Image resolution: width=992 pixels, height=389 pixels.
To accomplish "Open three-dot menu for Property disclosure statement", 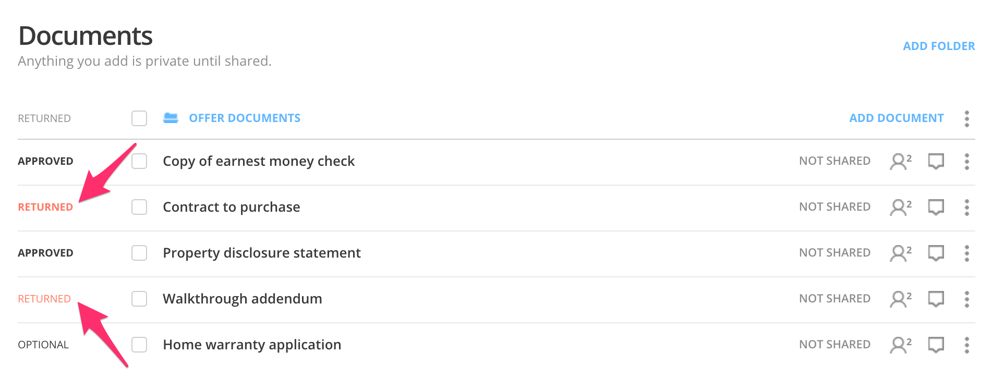I will 966,253.
